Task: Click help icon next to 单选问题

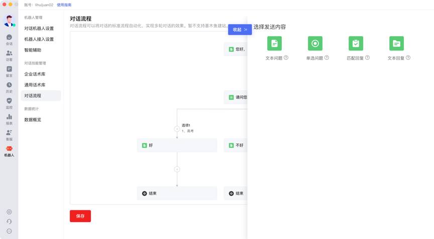Action: click(x=327, y=58)
